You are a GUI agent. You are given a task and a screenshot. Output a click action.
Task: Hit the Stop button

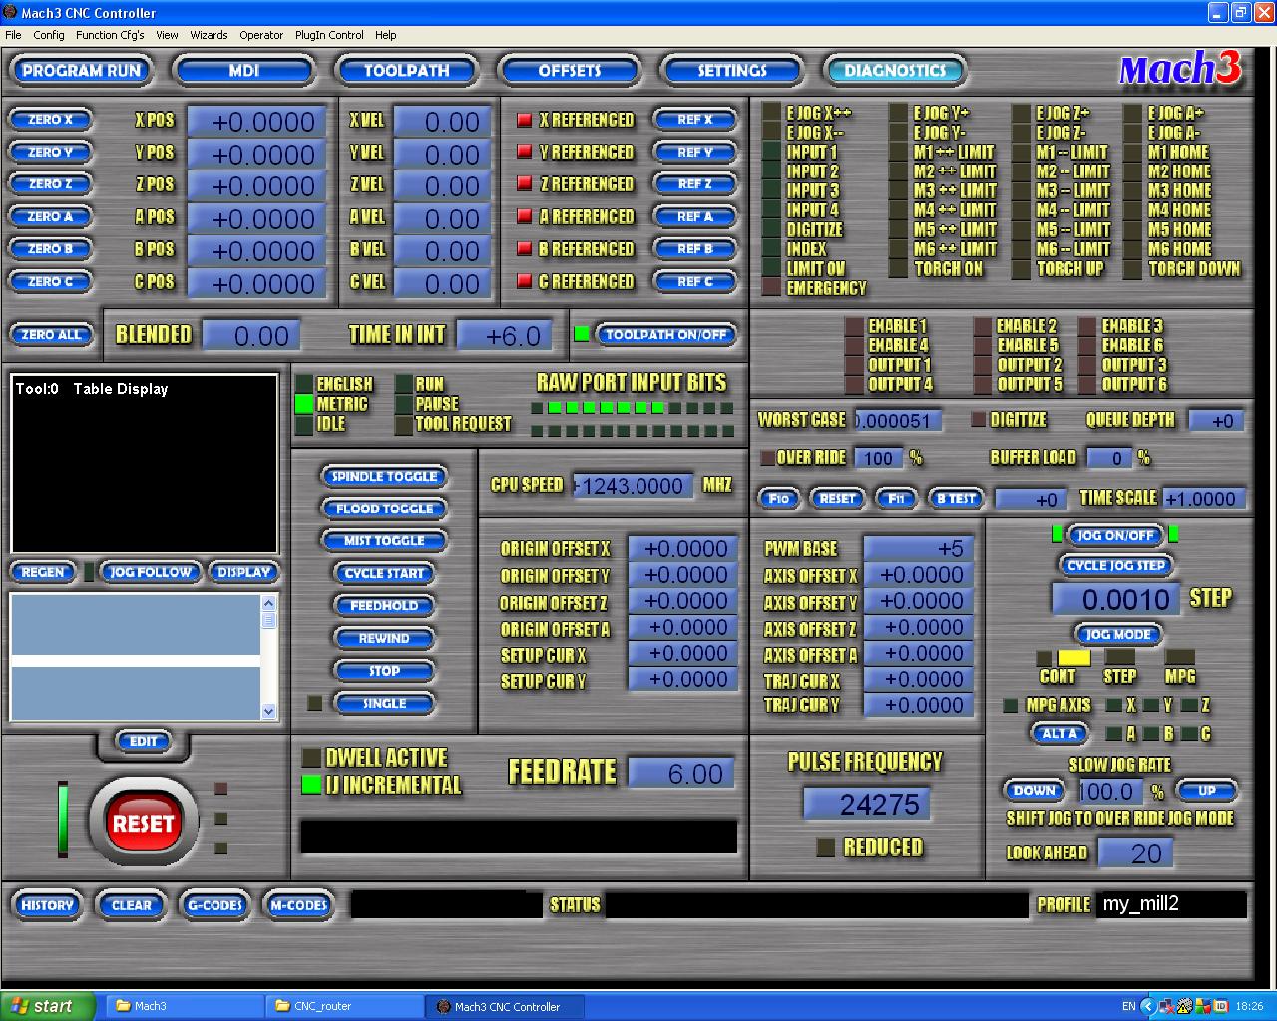tap(384, 671)
